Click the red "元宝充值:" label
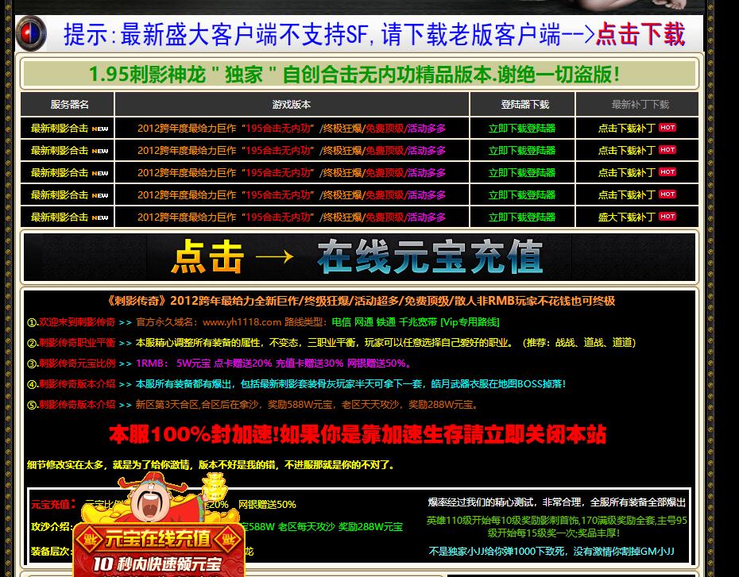The height and width of the screenshot is (577, 739). click(53, 505)
